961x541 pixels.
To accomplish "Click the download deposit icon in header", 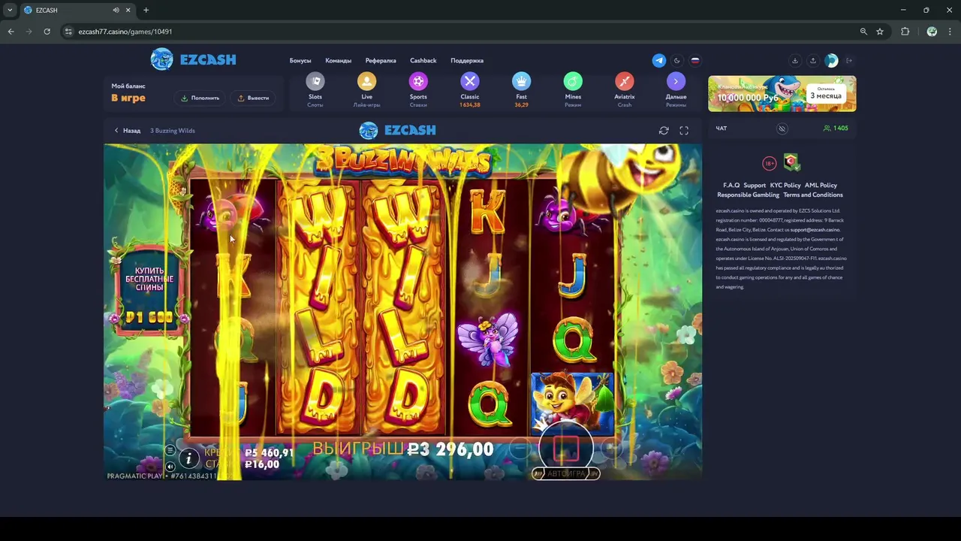I will click(795, 61).
